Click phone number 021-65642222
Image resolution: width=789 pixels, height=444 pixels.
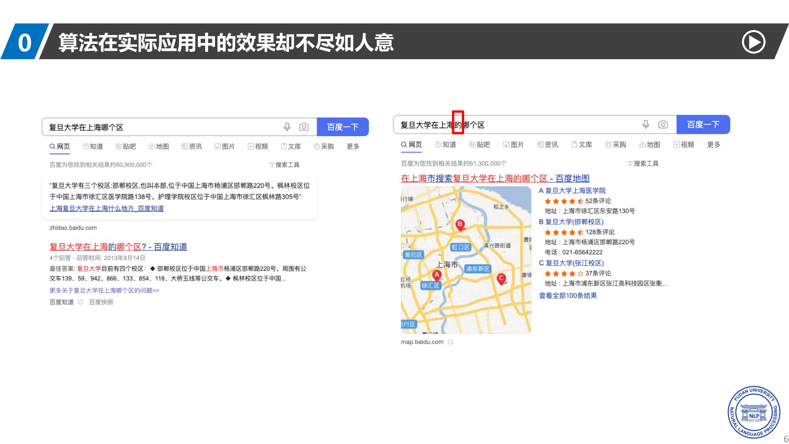point(582,252)
